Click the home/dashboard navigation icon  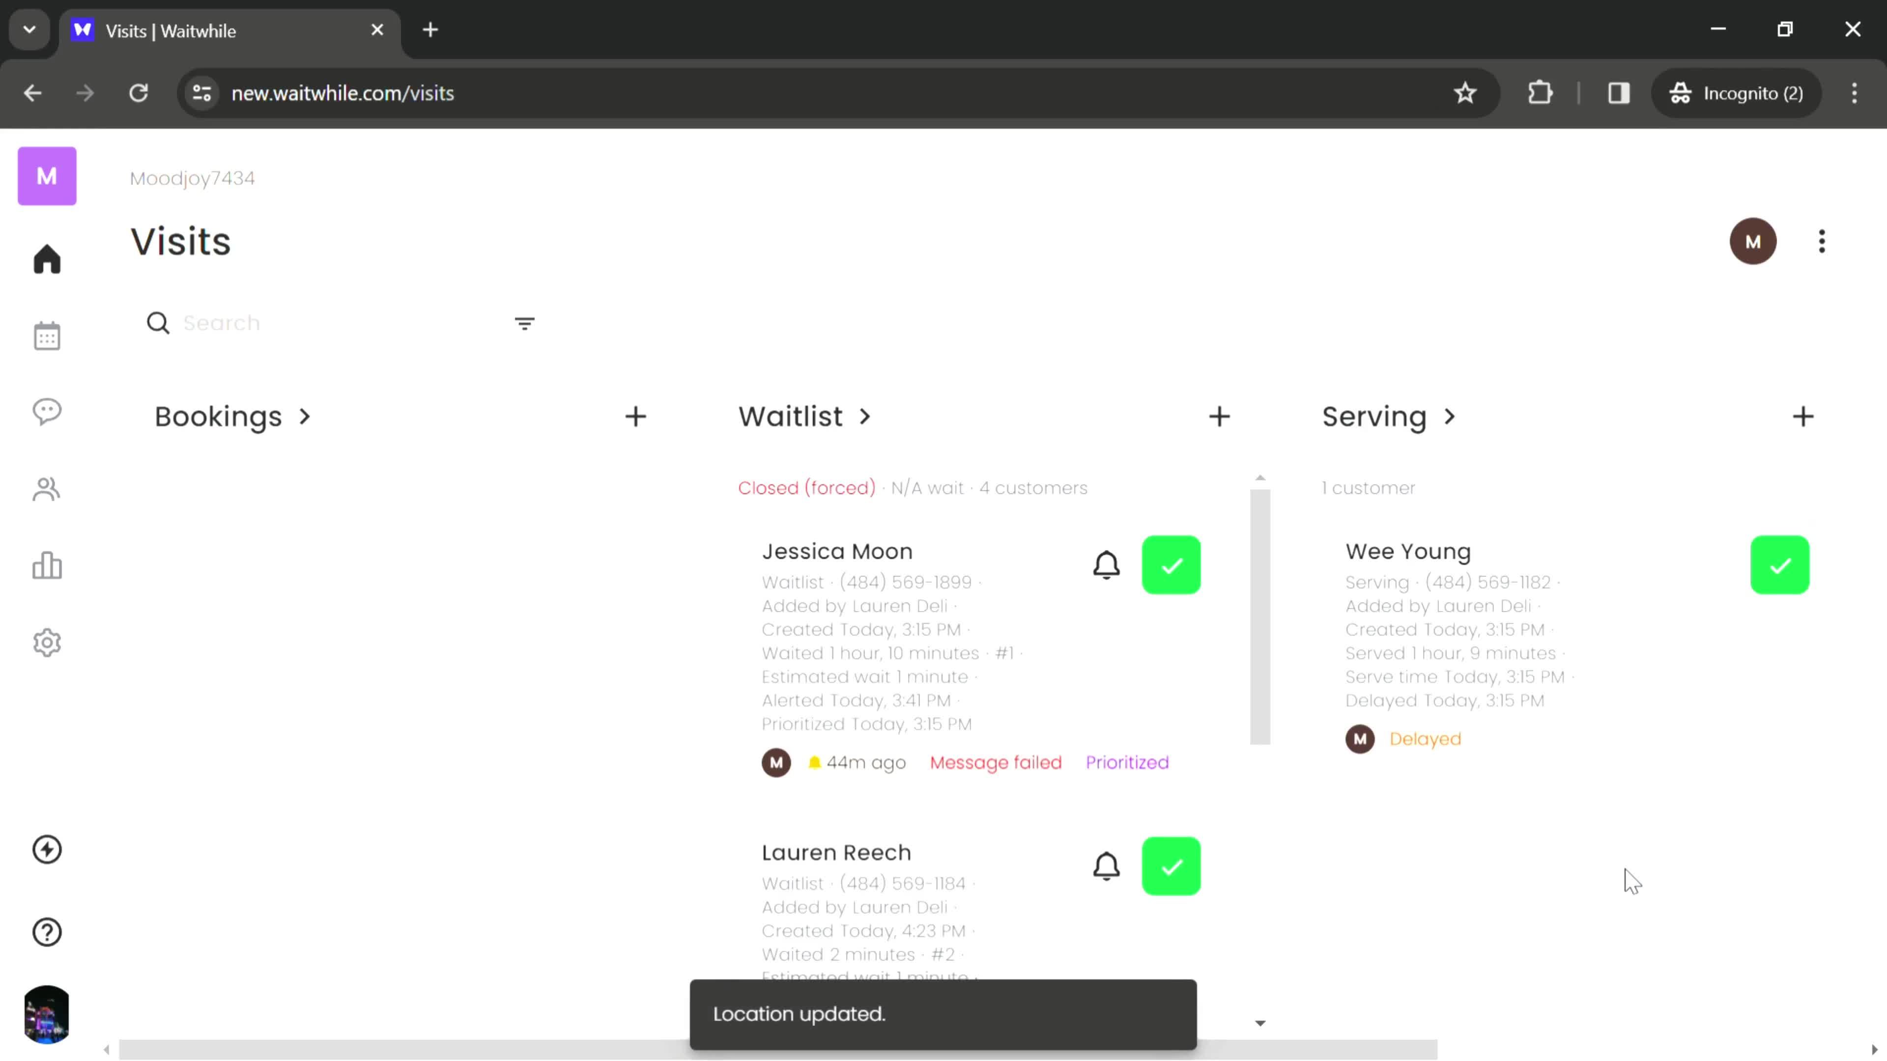pyautogui.click(x=47, y=259)
